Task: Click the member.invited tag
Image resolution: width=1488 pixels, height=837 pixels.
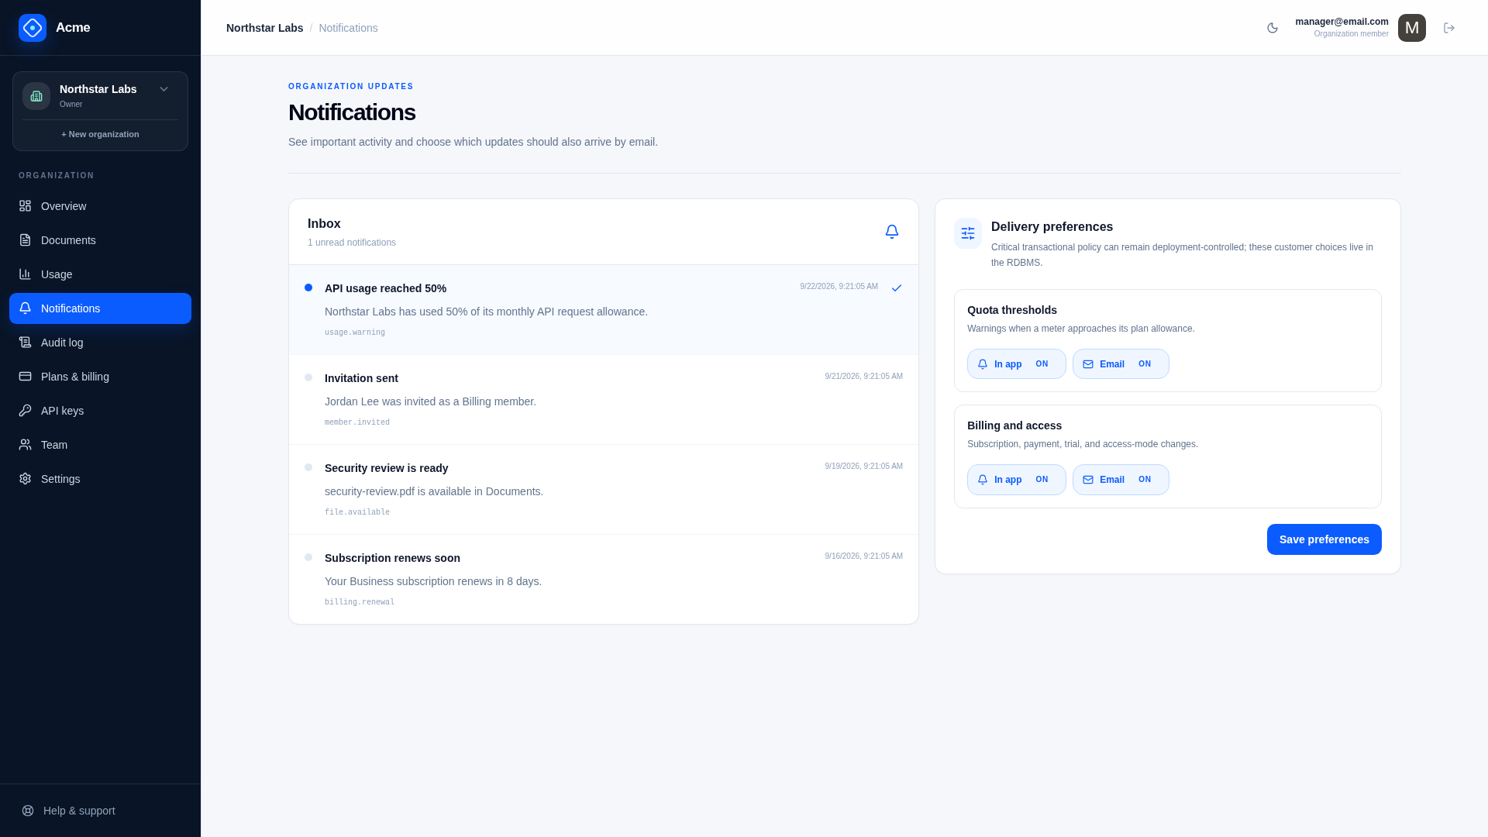Action: (x=357, y=422)
